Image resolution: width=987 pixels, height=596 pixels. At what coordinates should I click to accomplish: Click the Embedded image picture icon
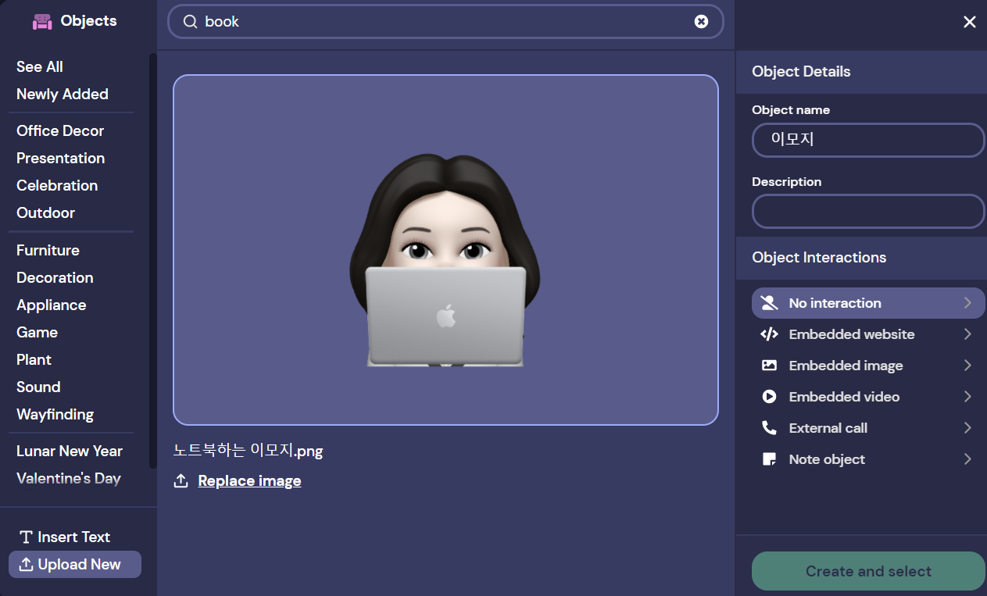(769, 366)
